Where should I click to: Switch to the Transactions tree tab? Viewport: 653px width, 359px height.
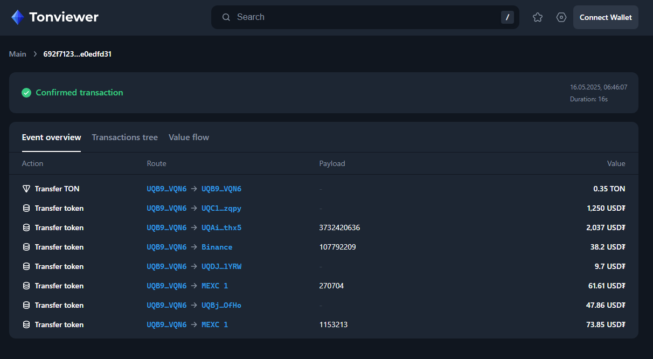pos(124,137)
